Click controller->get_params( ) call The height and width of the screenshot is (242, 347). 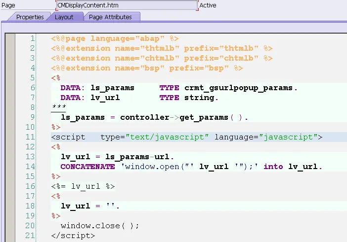(184, 117)
